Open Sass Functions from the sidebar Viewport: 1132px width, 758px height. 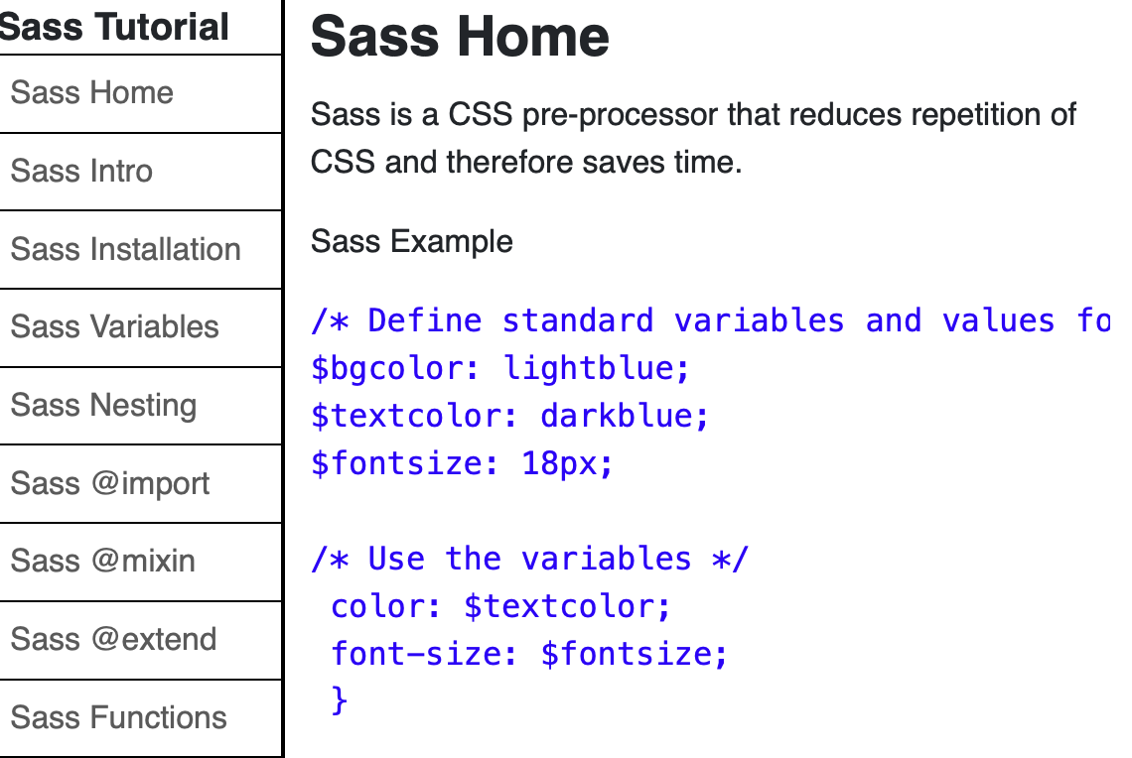(x=119, y=717)
